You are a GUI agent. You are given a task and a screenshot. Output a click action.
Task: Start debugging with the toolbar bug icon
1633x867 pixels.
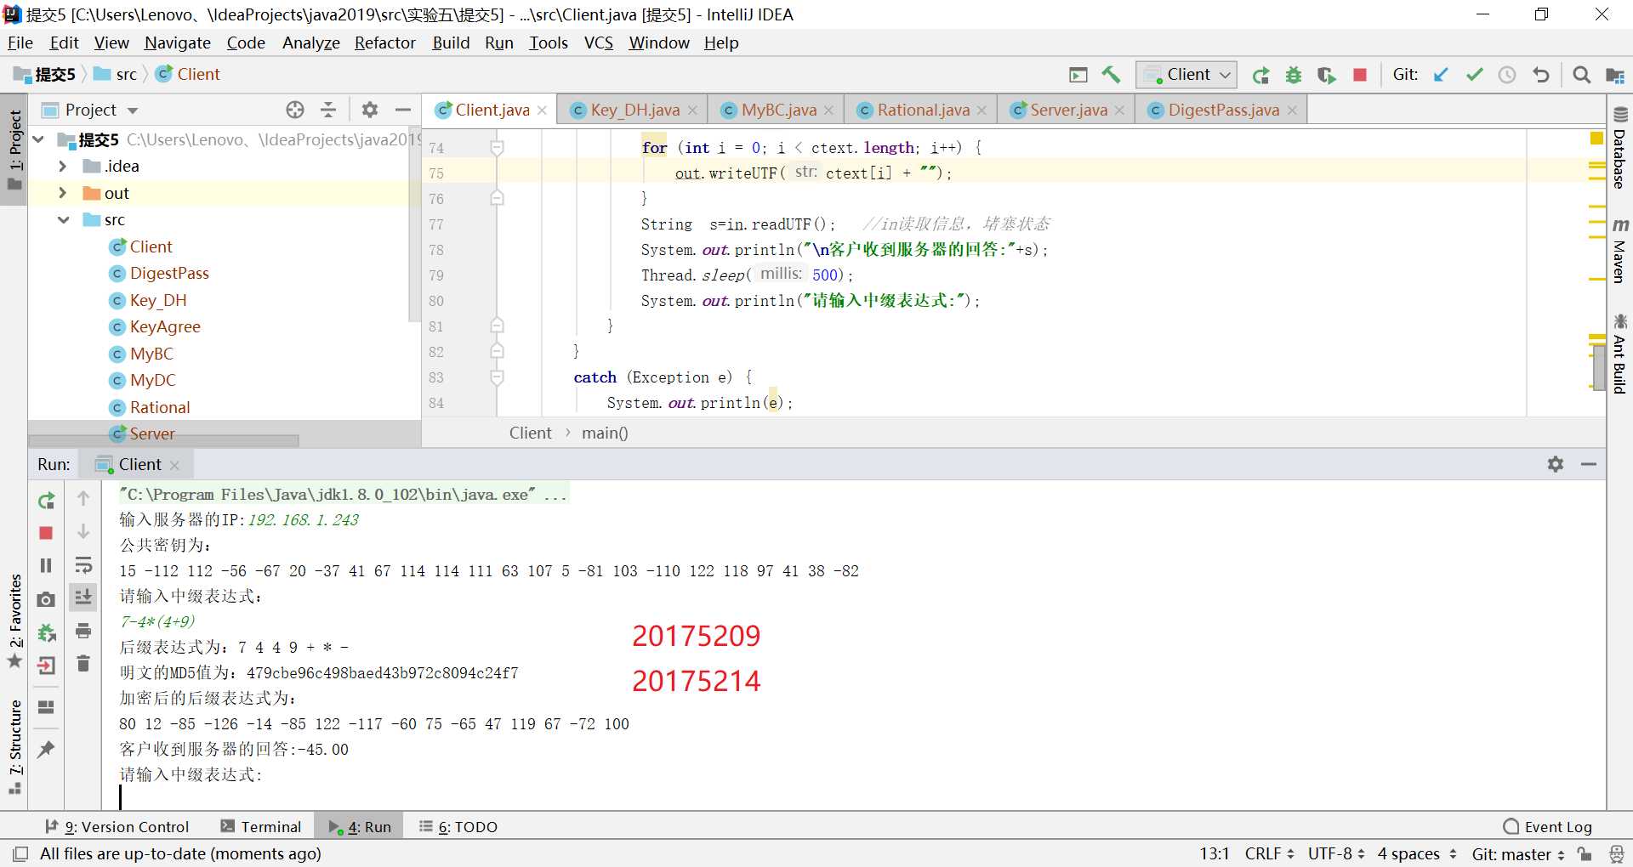coord(1294,75)
